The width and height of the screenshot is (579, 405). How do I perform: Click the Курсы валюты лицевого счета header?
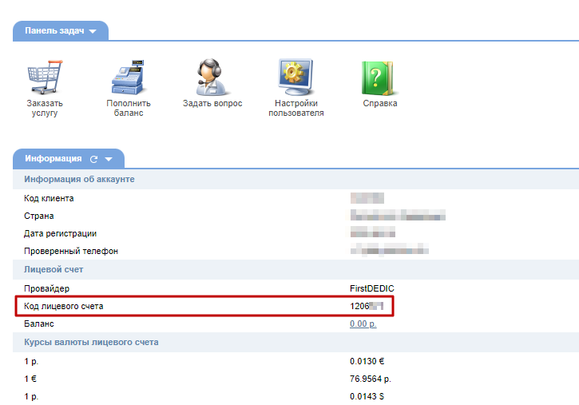pos(91,342)
